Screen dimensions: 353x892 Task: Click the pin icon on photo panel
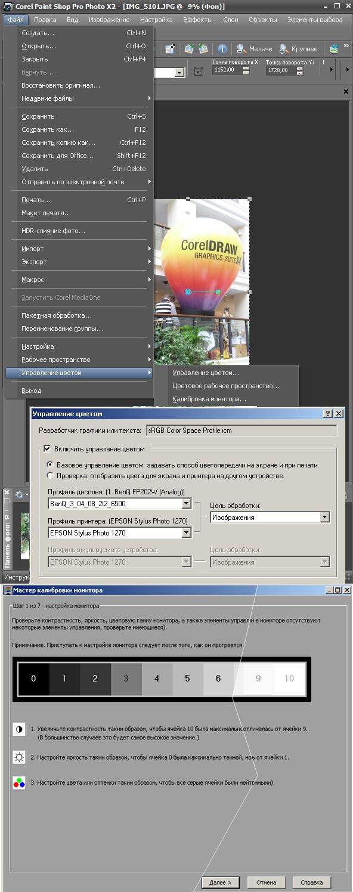pos(7,516)
